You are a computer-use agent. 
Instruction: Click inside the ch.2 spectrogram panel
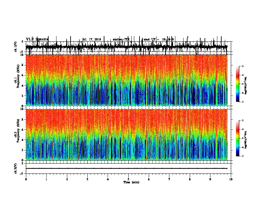click(126, 135)
